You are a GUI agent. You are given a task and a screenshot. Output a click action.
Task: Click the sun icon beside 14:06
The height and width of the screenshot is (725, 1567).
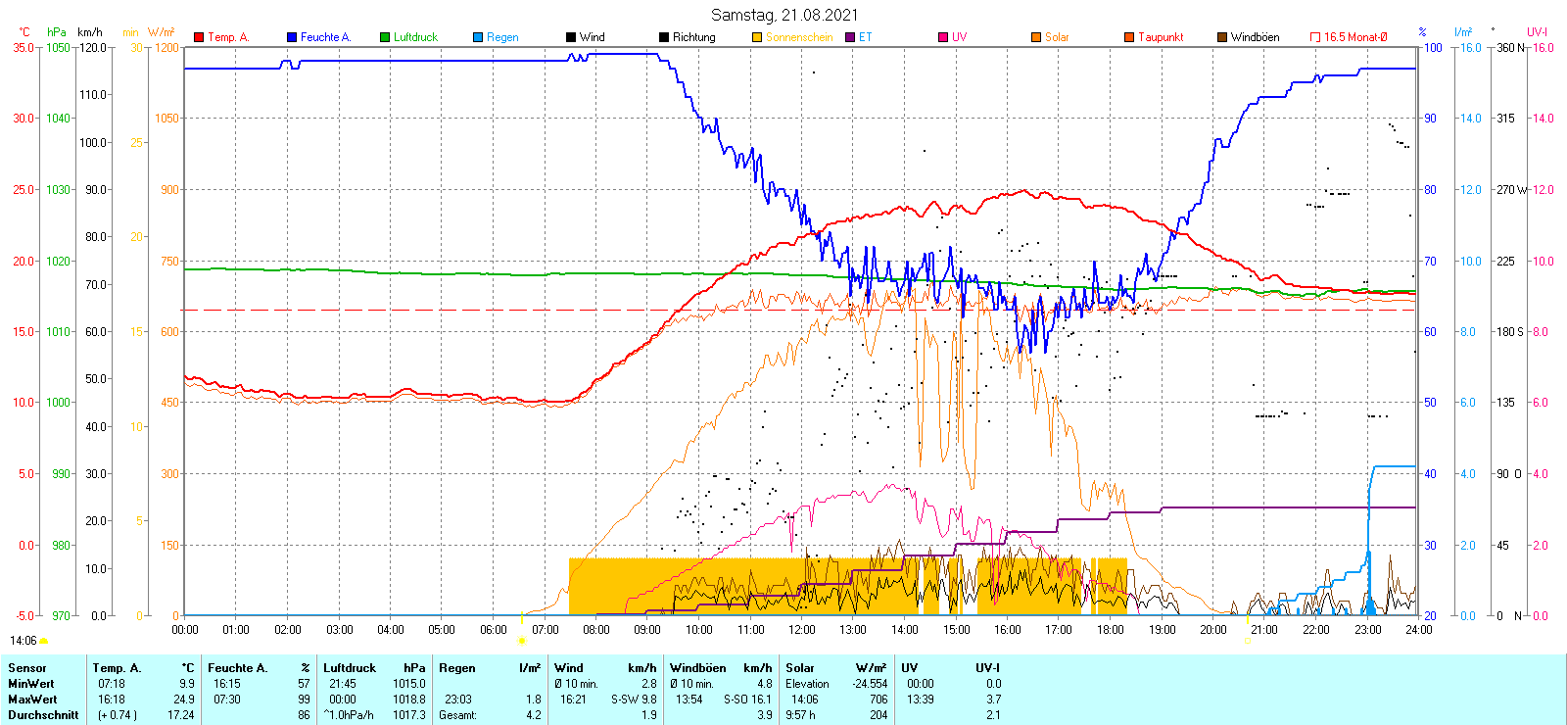coord(44,641)
